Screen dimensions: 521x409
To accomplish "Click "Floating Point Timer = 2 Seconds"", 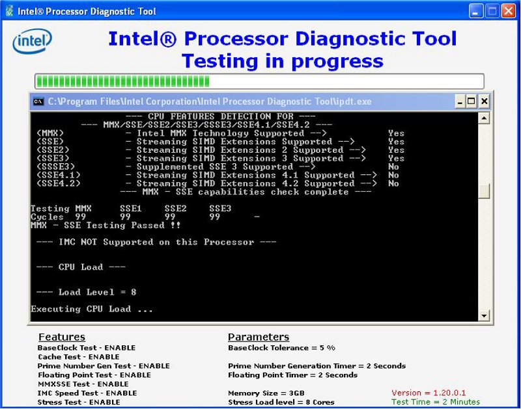I will pyautogui.click(x=292, y=375).
